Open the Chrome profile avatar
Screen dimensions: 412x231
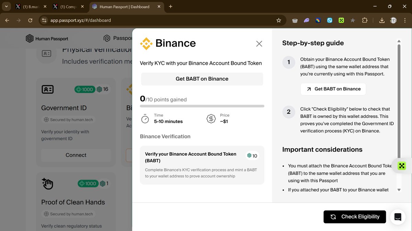click(x=393, y=21)
